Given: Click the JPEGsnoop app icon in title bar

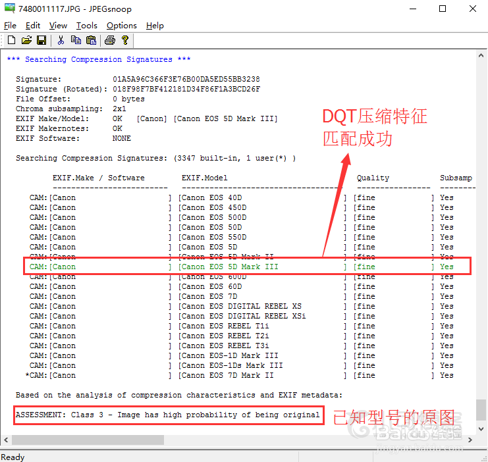Looking at the screenshot, I should click(10, 9).
